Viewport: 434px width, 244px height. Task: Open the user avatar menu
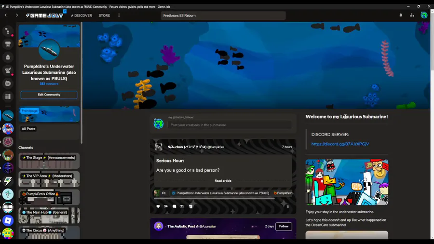pos(424,15)
